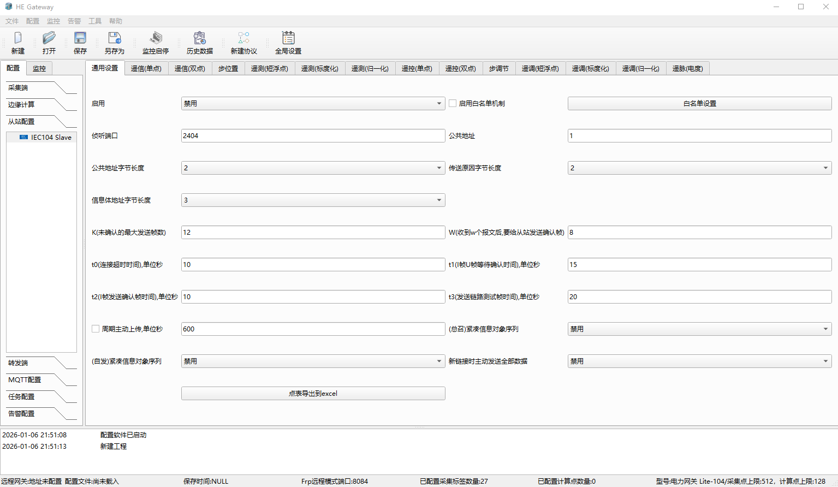
Task: Expand the 启用 dropdown showing 禁用
Action: click(x=313, y=103)
